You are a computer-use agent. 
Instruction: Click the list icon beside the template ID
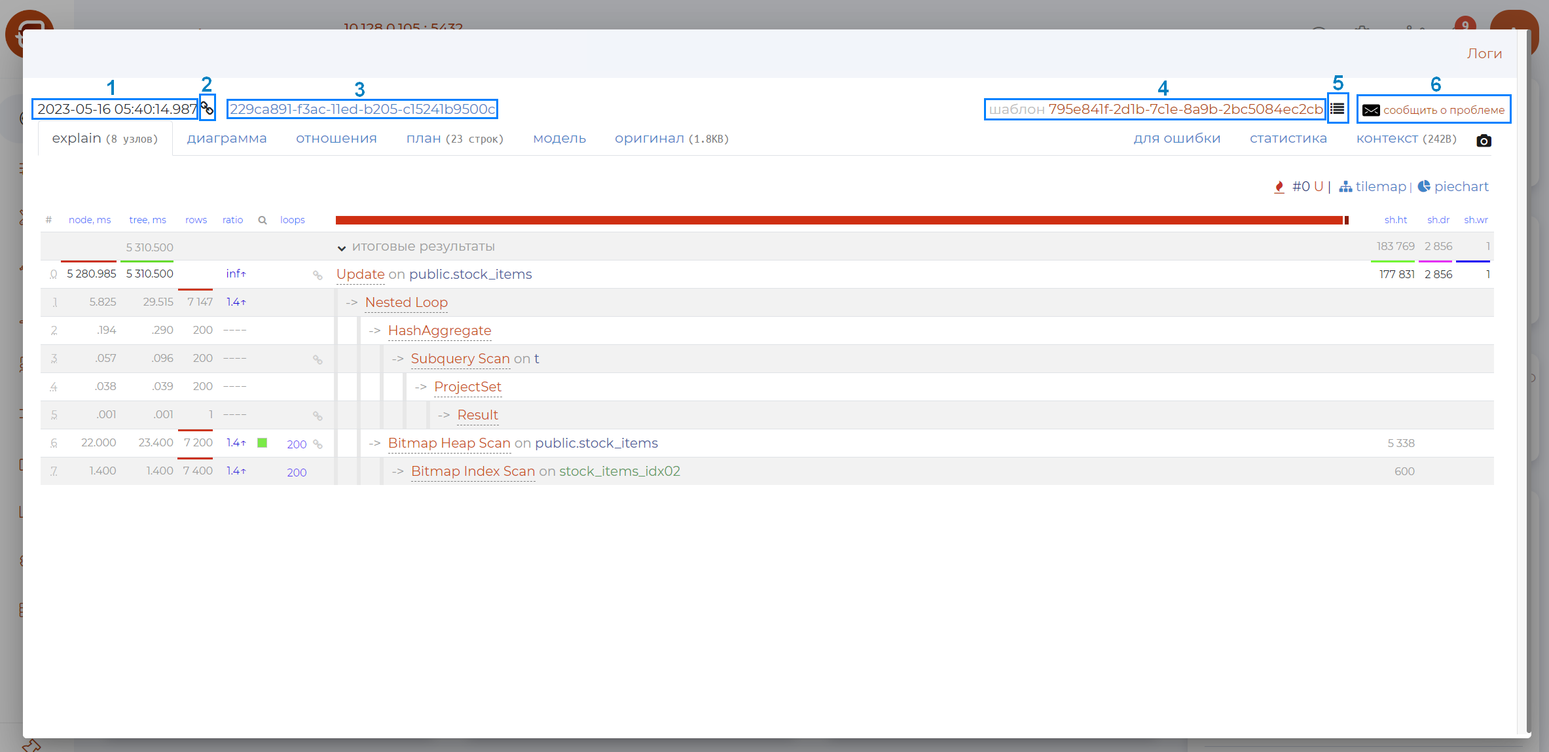1337,109
